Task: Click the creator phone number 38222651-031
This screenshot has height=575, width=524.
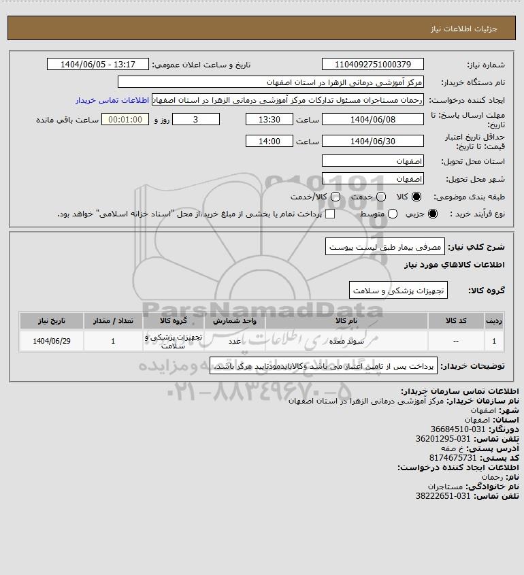Action: pos(443,496)
